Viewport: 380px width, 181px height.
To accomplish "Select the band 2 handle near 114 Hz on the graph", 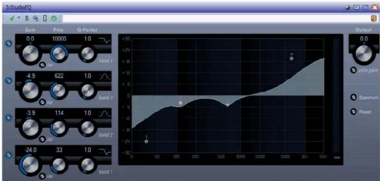I will tap(180, 103).
